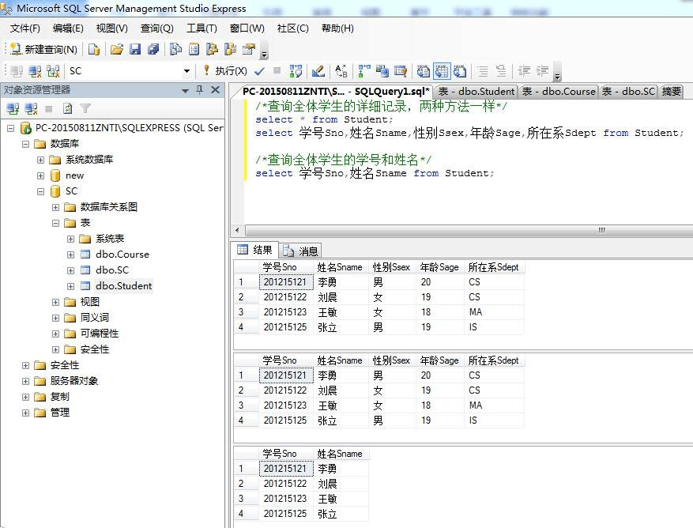Click Connect icon in Object Explorer toolbar
This screenshot has width=693, height=528.
pyautogui.click(x=13, y=108)
